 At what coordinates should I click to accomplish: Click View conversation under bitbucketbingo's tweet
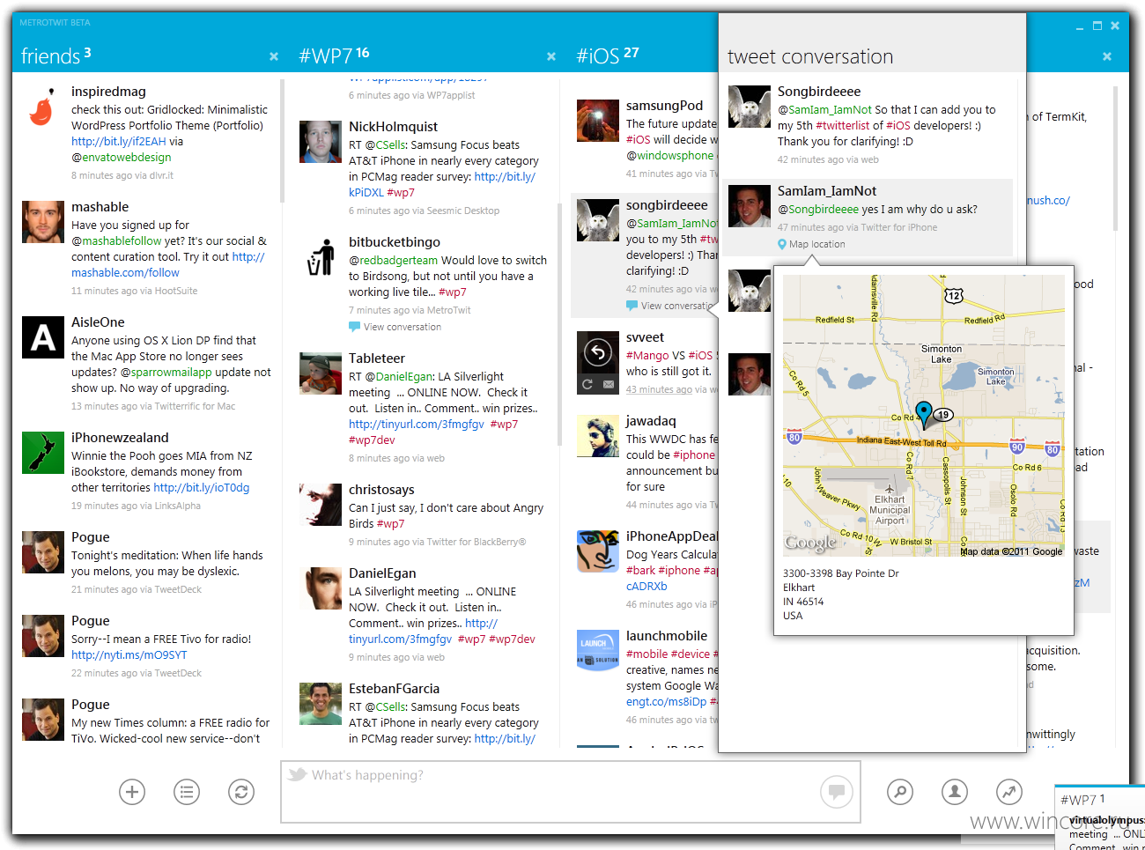(x=403, y=327)
